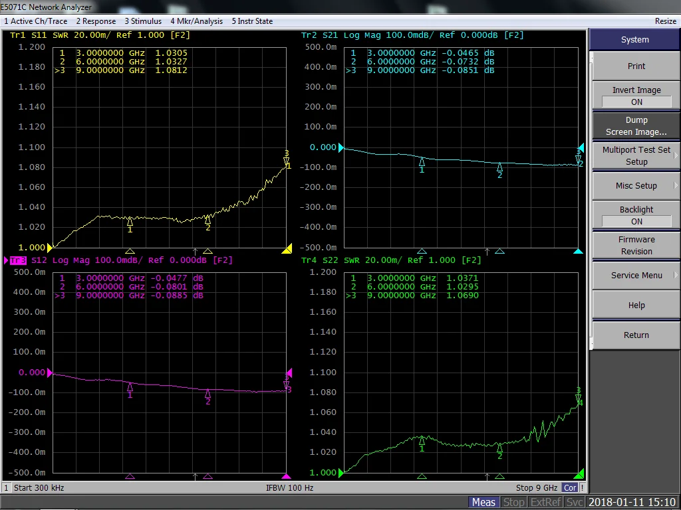Image resolution: width=681 pixels, height=510 pixels.
Task: Select marker 1 triangle on green S22 trace
Action: pos(422,441)
